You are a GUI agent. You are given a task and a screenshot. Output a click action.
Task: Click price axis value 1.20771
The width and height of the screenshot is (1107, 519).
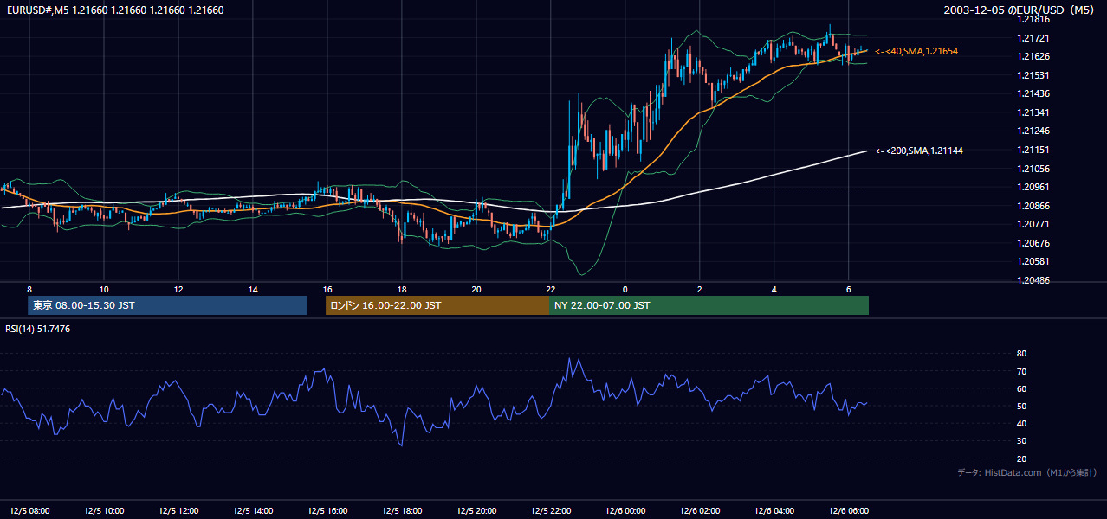click(1033, 224)
